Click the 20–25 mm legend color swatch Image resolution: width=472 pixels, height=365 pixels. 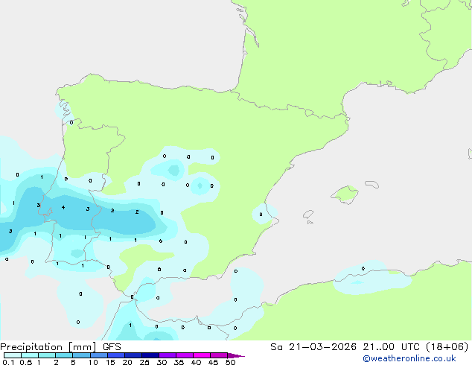click(x=133, y=355)
